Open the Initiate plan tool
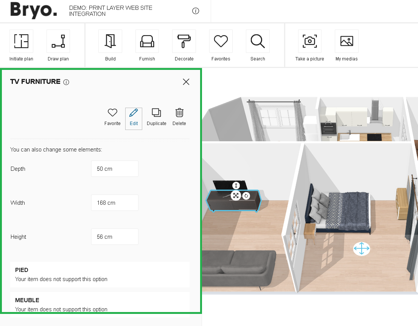Image resolution: width=418 pixels, height=326 pixels. point(21,41)
